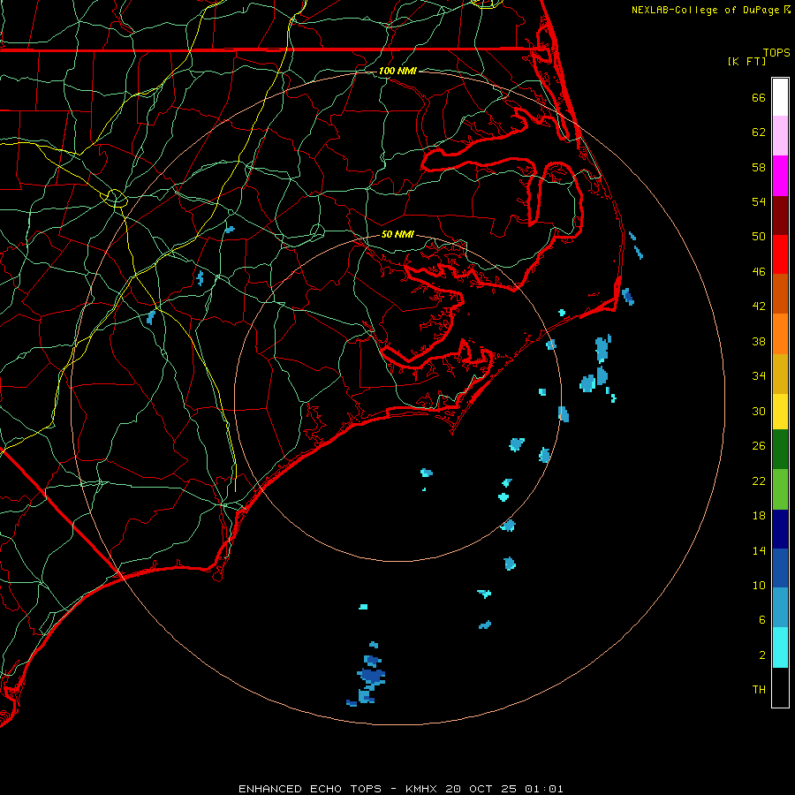Click the KMHX station identifier in caption

[423, 789]
